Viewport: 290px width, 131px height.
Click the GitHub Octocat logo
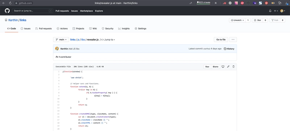pyautogui.click(x=7, y=11)
